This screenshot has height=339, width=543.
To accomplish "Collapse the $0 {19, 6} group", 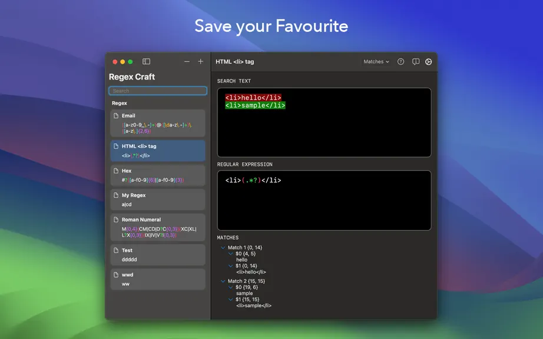I will tap(231, 287).
